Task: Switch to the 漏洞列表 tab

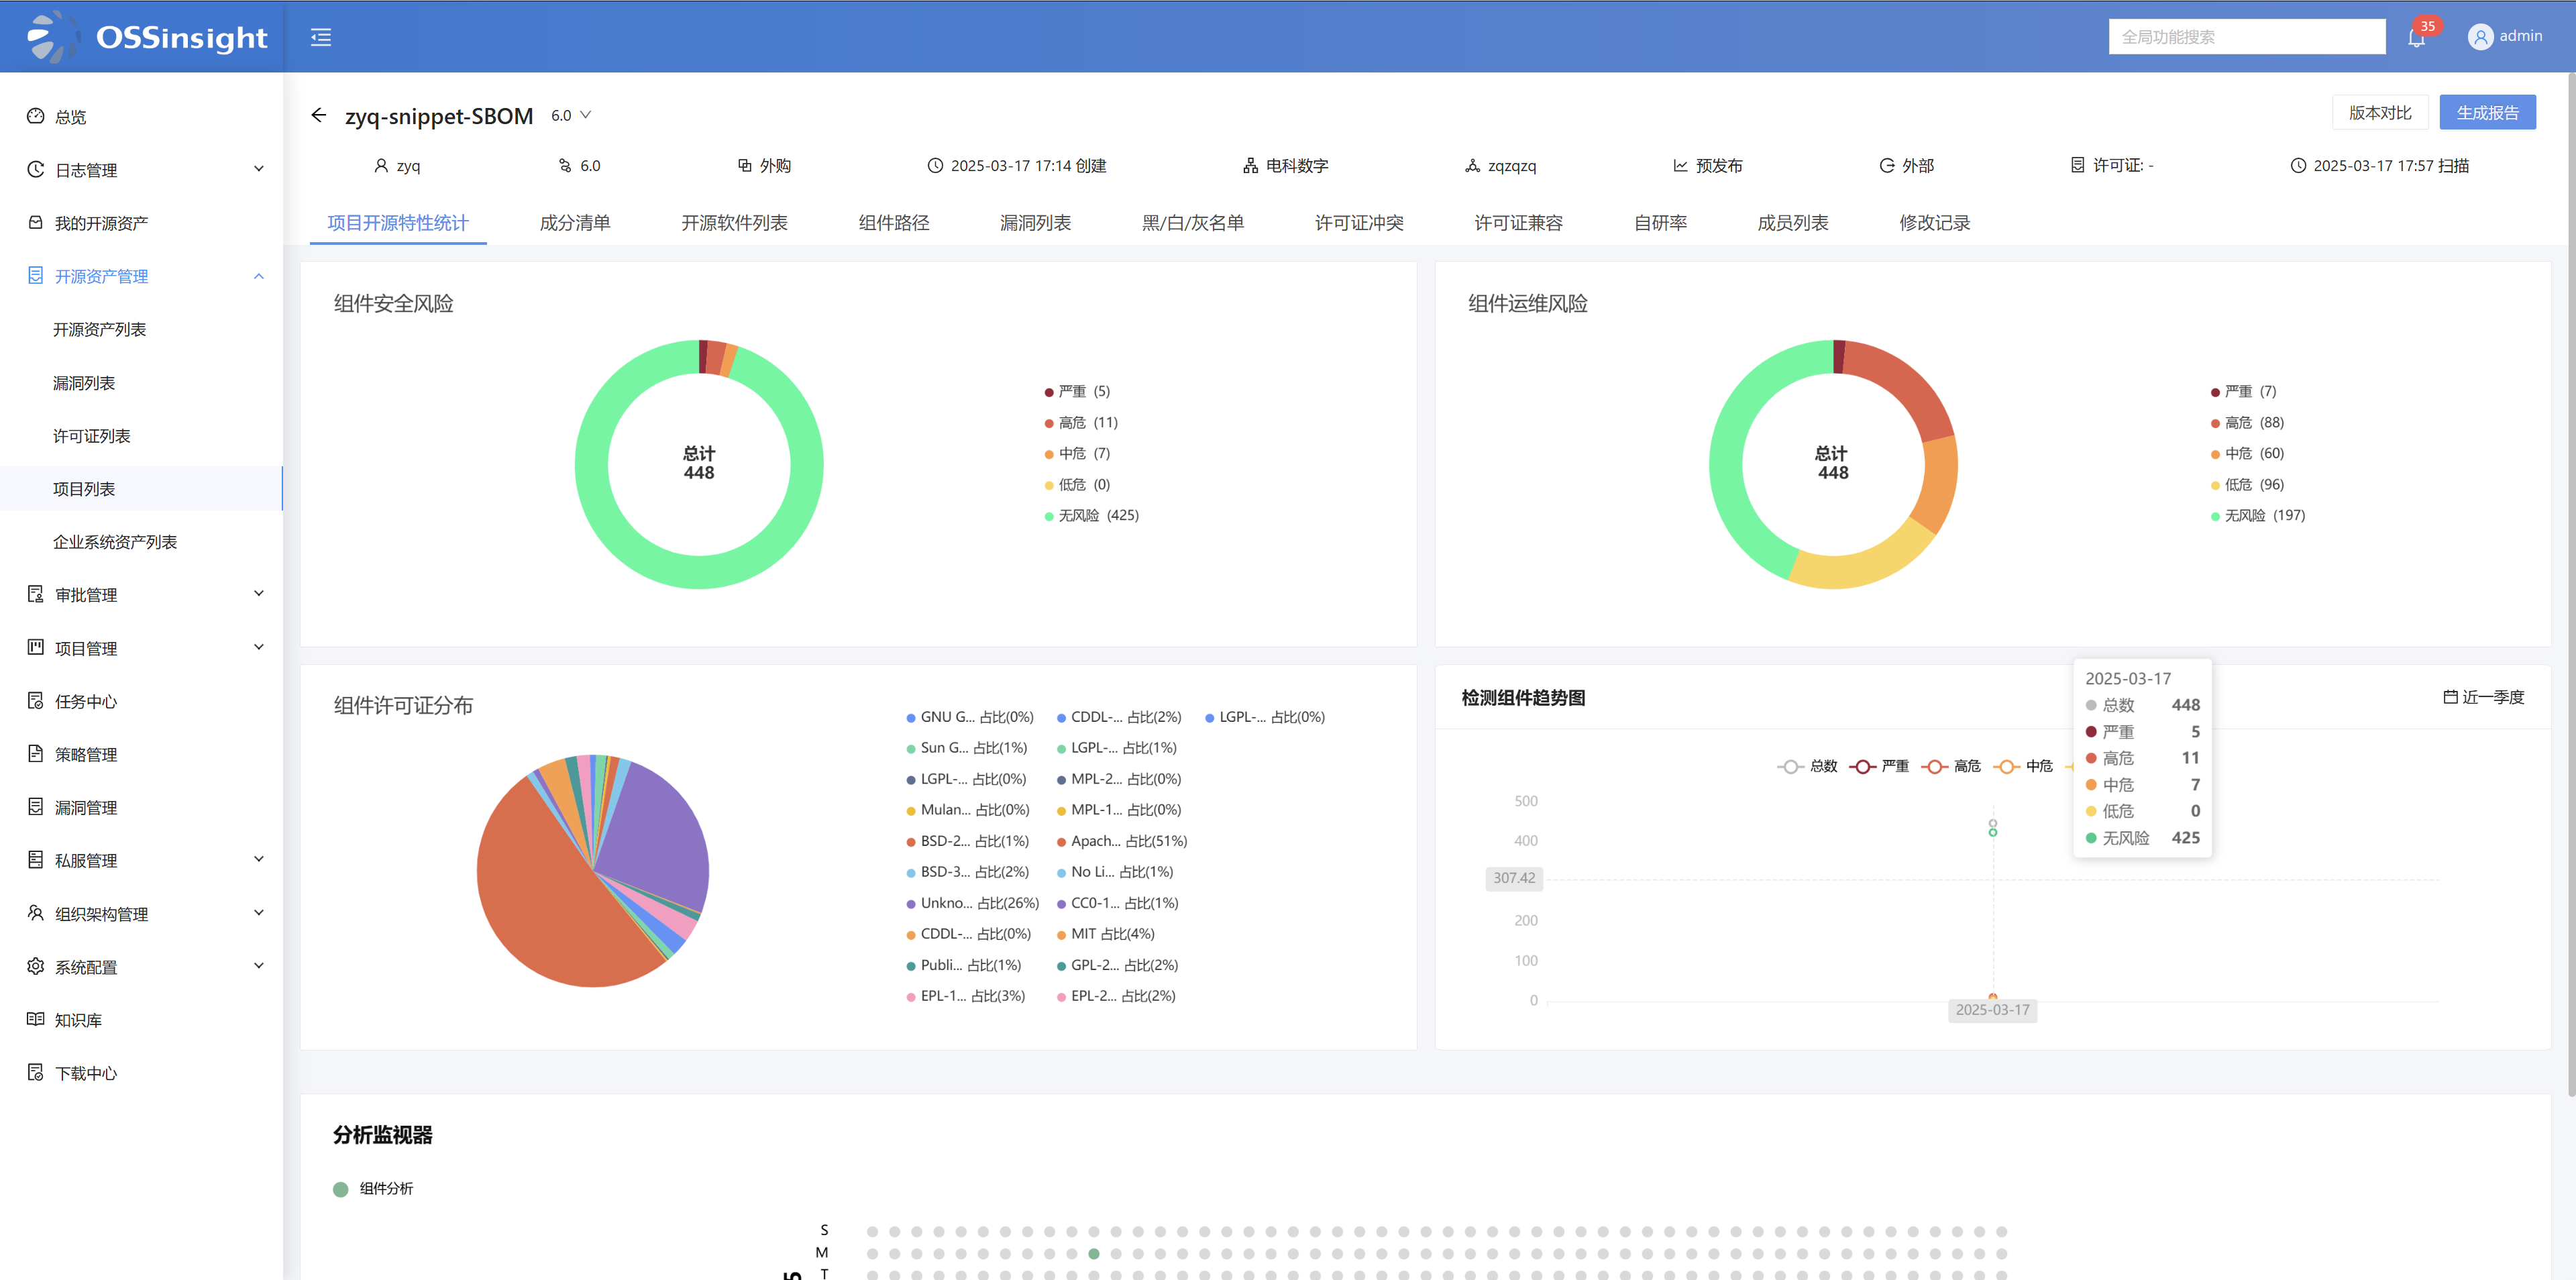Action: click(1035, 223)
